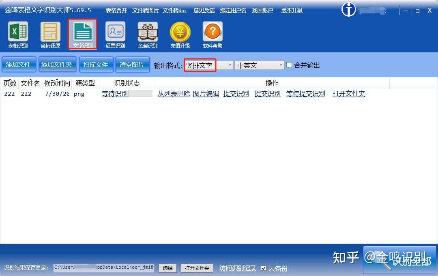Open the language selection combo box arrow
Image resolution: width=438 pixels, height=276 pixels.
click(281, 65)
